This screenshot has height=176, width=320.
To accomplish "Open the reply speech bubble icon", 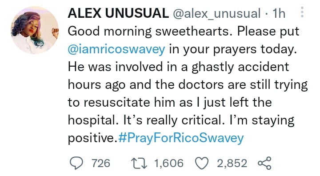I will [x=76, y=164].
